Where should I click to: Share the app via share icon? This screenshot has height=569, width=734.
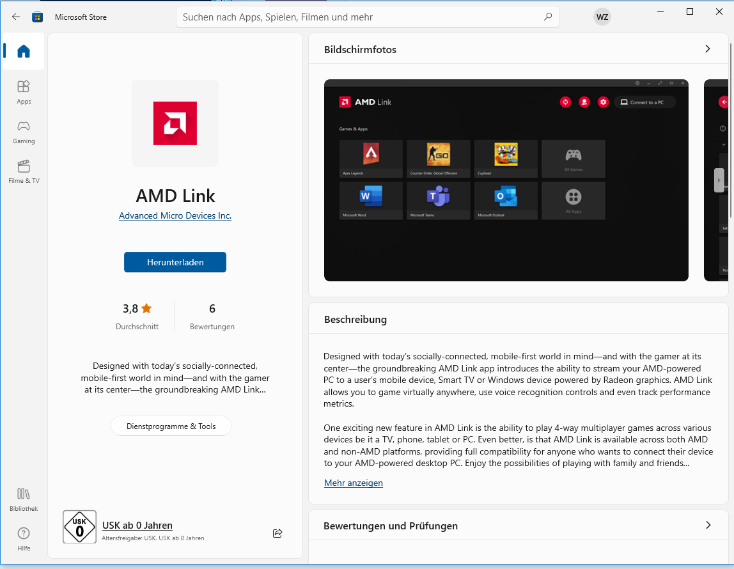[x=277, y=533]
